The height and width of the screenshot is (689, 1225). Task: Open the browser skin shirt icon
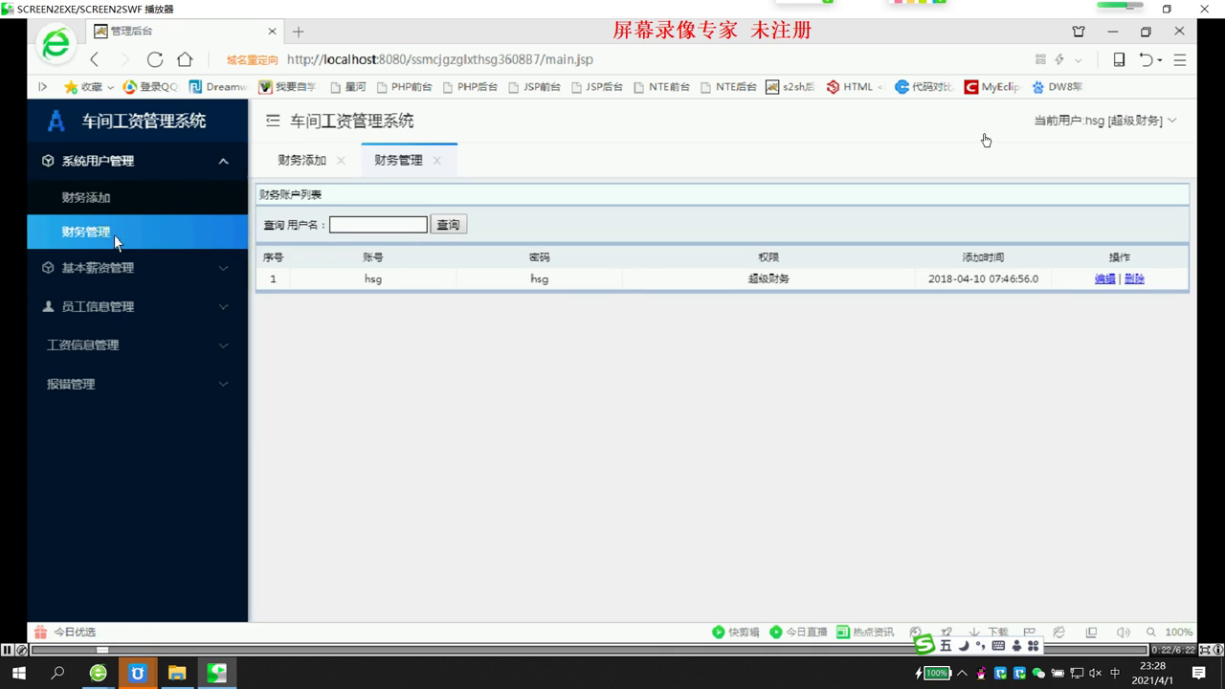[x=1079, y=32]
